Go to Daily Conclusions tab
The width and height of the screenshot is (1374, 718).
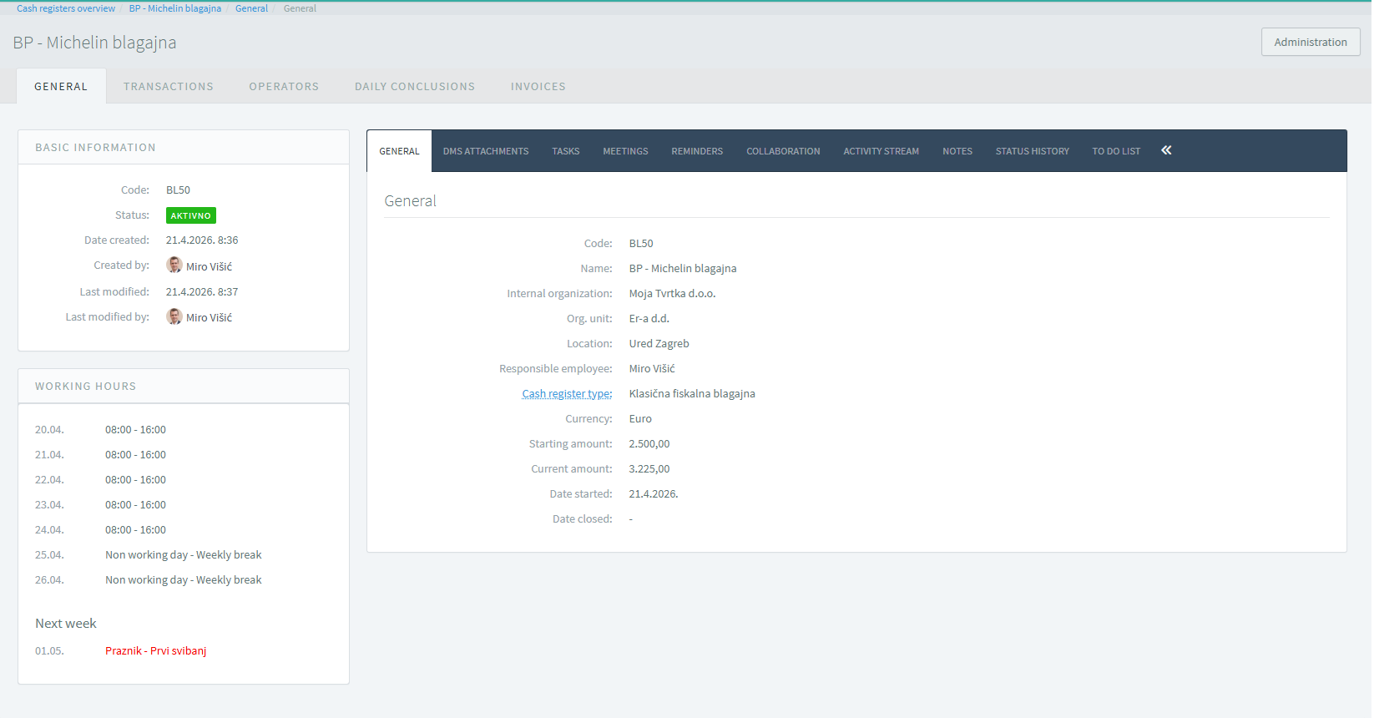pyautogui.click(x=414, y=87)
